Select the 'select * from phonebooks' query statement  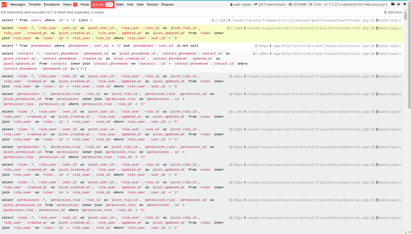click(100, 46)
